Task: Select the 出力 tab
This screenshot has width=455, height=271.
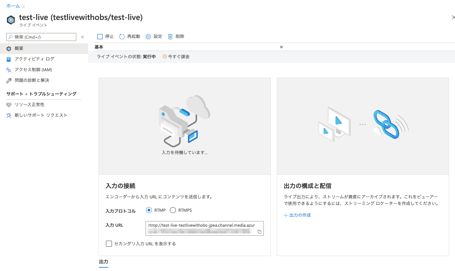Action: click(x=104, y=262)
